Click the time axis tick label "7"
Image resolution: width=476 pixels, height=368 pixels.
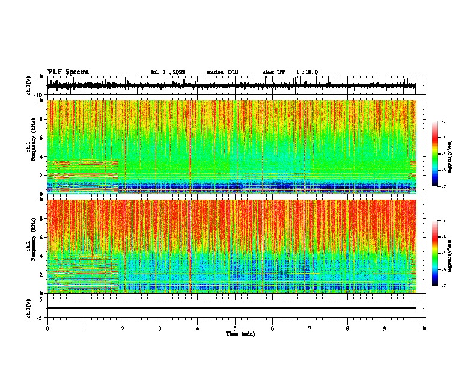(310, 328)
